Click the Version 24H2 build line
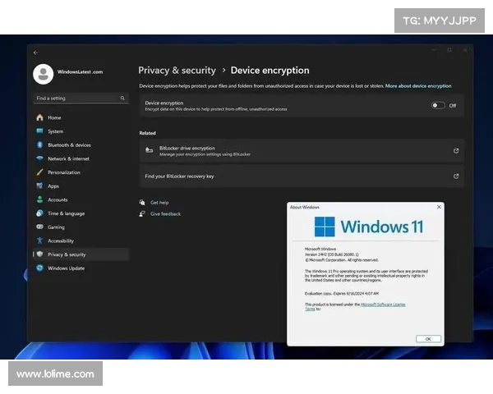Screen dimensions: 493x394 (x=331, y=254)
